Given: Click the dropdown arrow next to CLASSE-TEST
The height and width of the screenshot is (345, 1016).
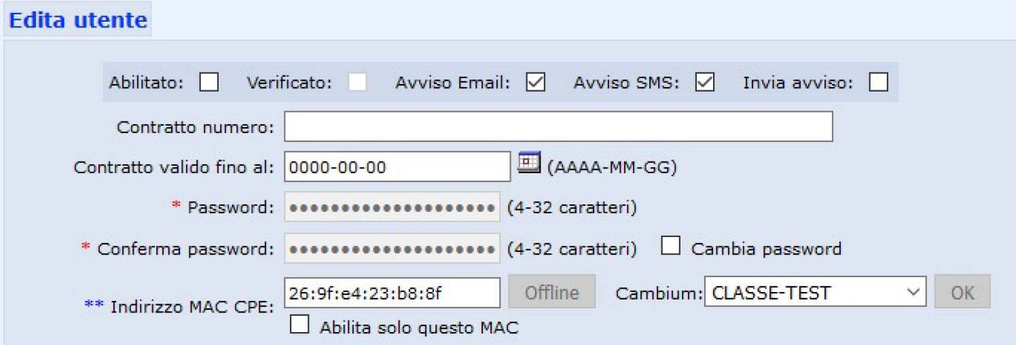Looking at the screenshot, I should 911,292.
